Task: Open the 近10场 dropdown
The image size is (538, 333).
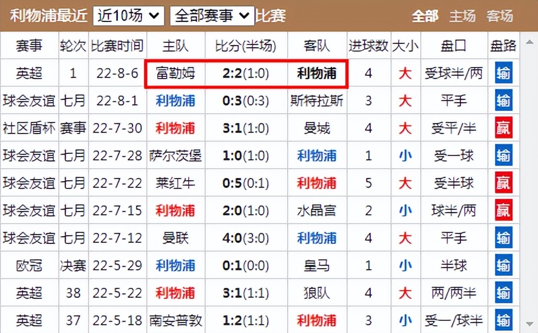Action: [128, 15]
